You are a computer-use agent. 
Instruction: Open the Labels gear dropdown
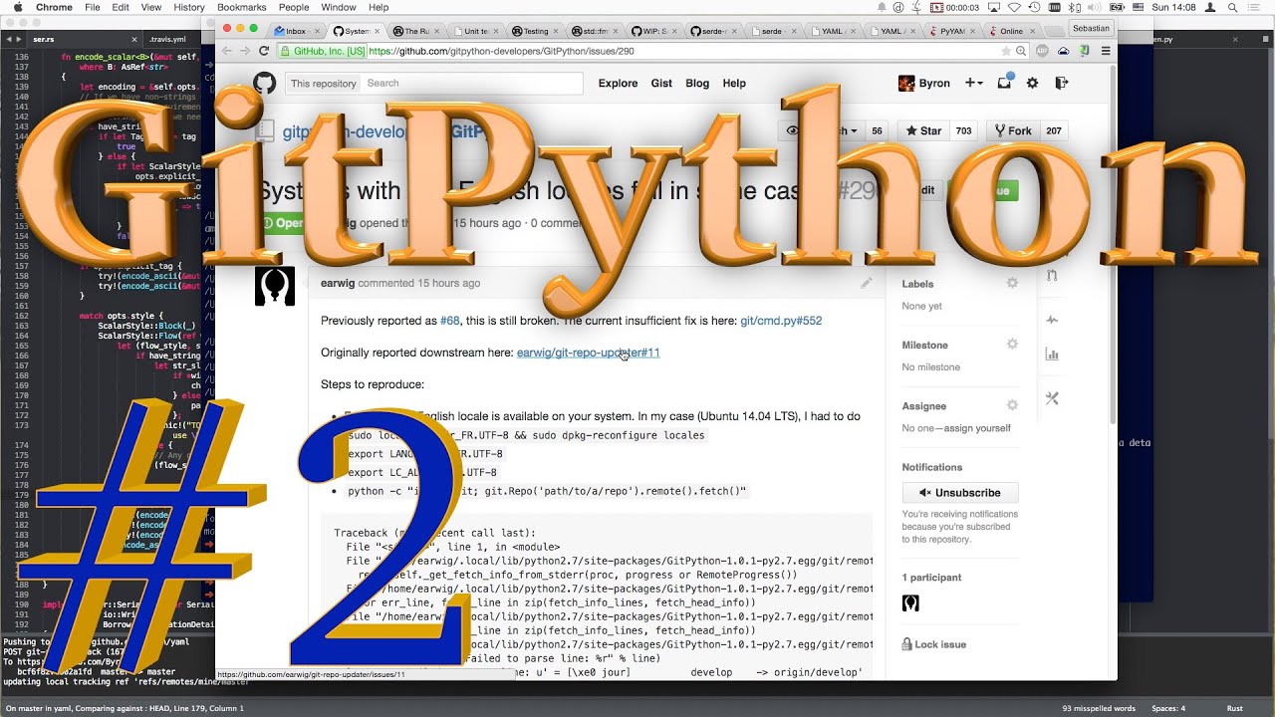(x=1012, y=283)
